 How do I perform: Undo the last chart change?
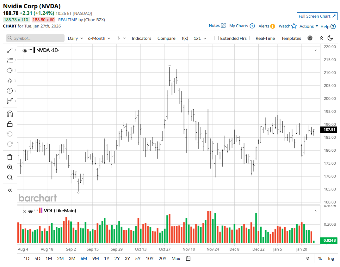tap(10, 134)
